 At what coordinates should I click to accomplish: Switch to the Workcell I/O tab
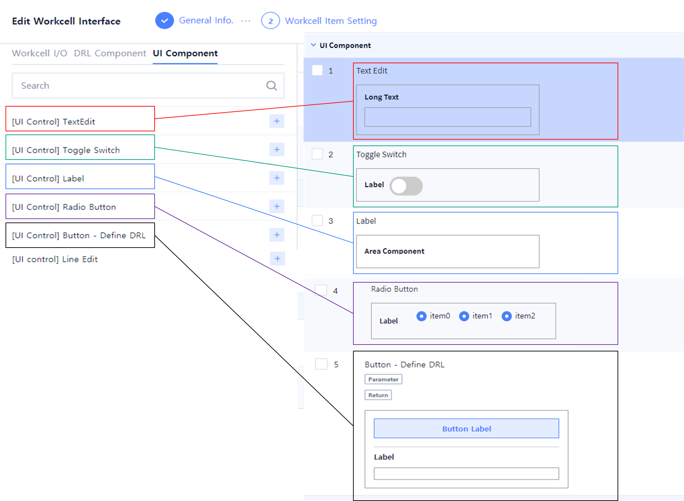coord(40,53)
